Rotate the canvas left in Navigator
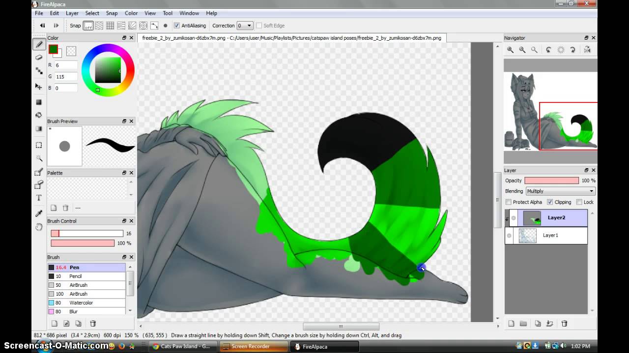The image size is (629, 353). pyautogui.click(x=548, y=50)
